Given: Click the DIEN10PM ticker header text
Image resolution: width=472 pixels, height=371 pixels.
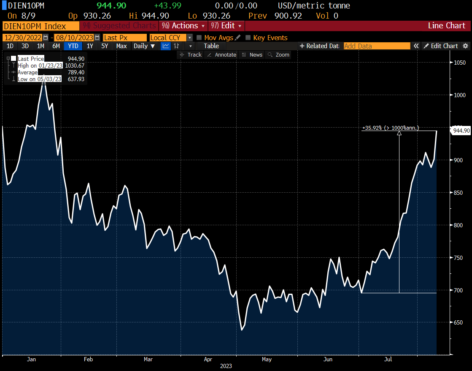Looking at the screenshot, I should [26, 6].
